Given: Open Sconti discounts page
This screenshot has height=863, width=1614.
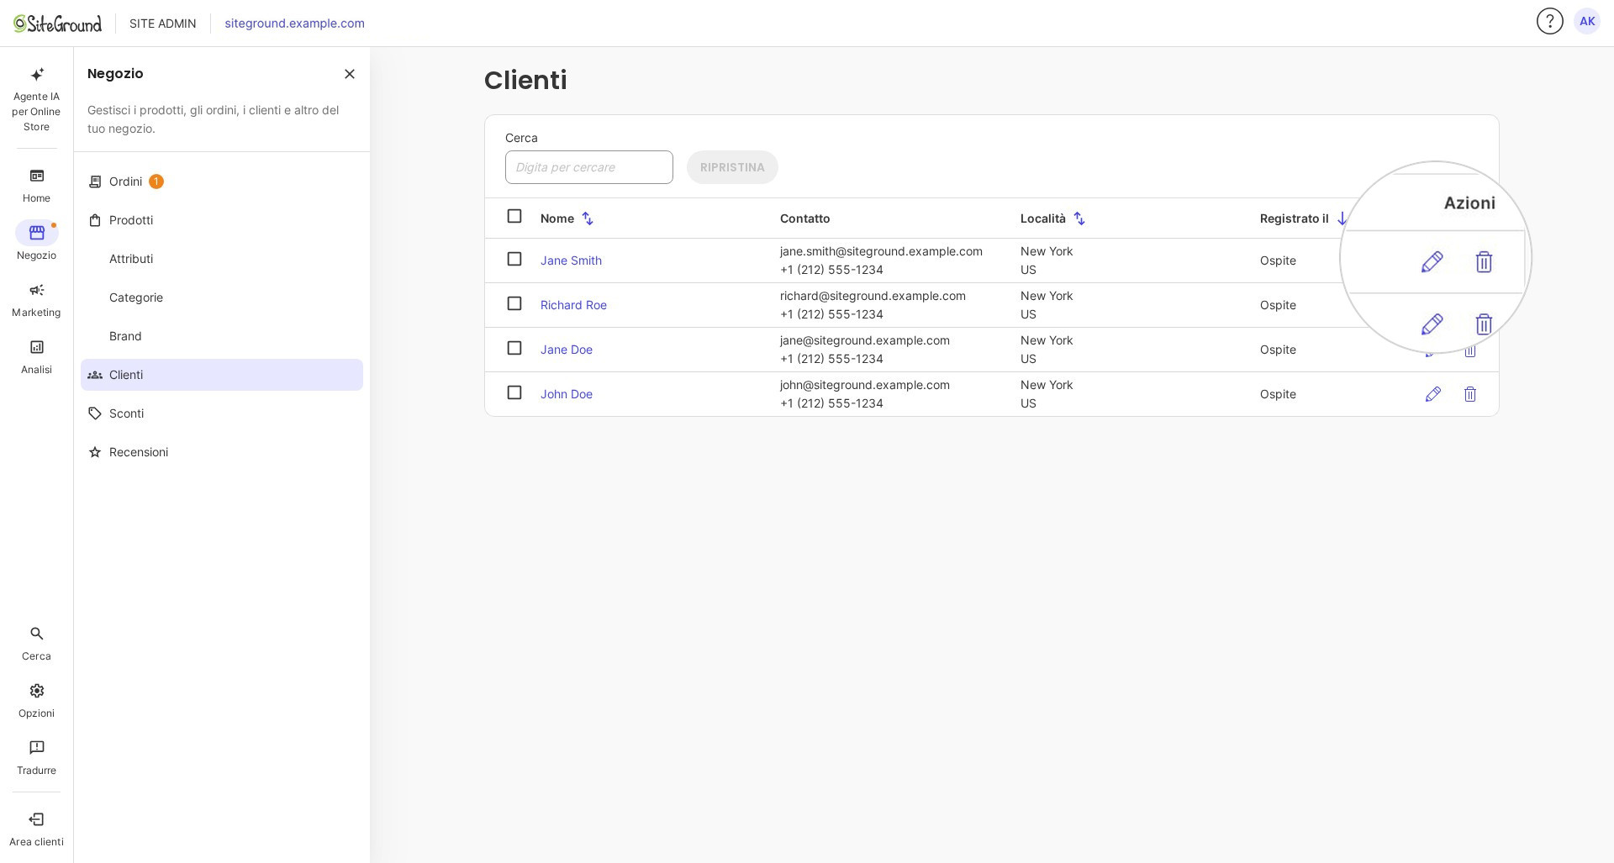Looking at the screenshot, I should (222, 413).
